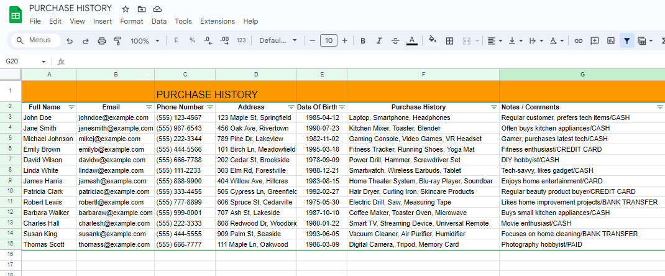Image resolution: width=665 pixels, height=276 pixels.
Task: Open more number formats 123
Action: [x=241, y=40]
